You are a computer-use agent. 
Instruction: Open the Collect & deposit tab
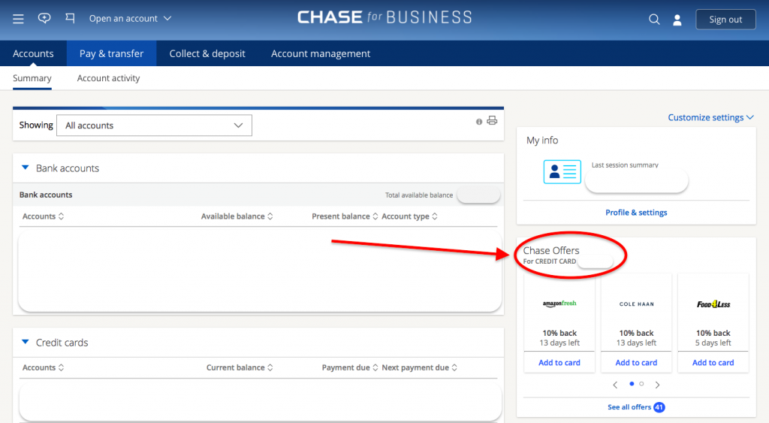tap(207, 53)
